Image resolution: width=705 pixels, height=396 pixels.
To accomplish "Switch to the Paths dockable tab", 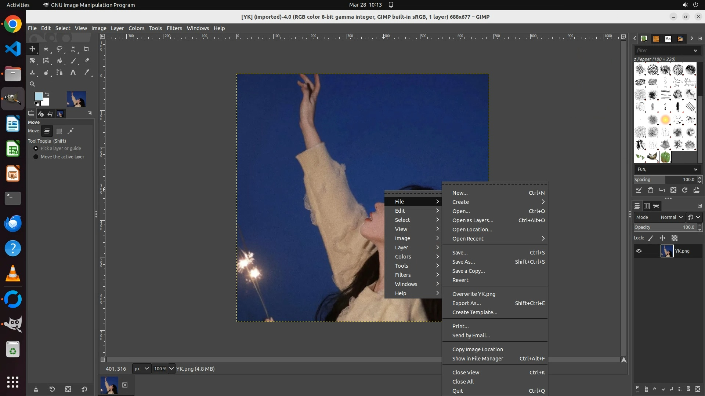I will [656, 206].
